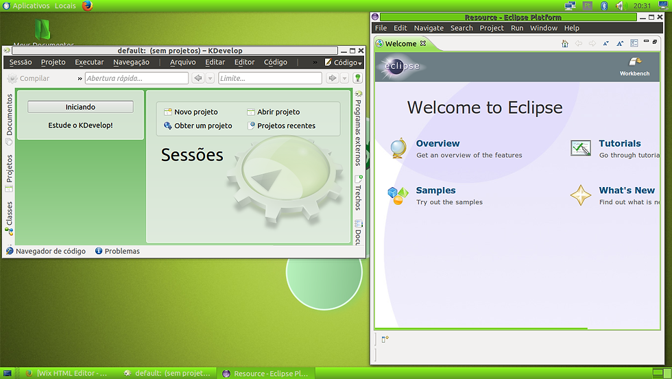Viewport: 672px width, 379px height.
Task: Open the Projetos side panel in KDevelop
Action: (x=9, y=173)
